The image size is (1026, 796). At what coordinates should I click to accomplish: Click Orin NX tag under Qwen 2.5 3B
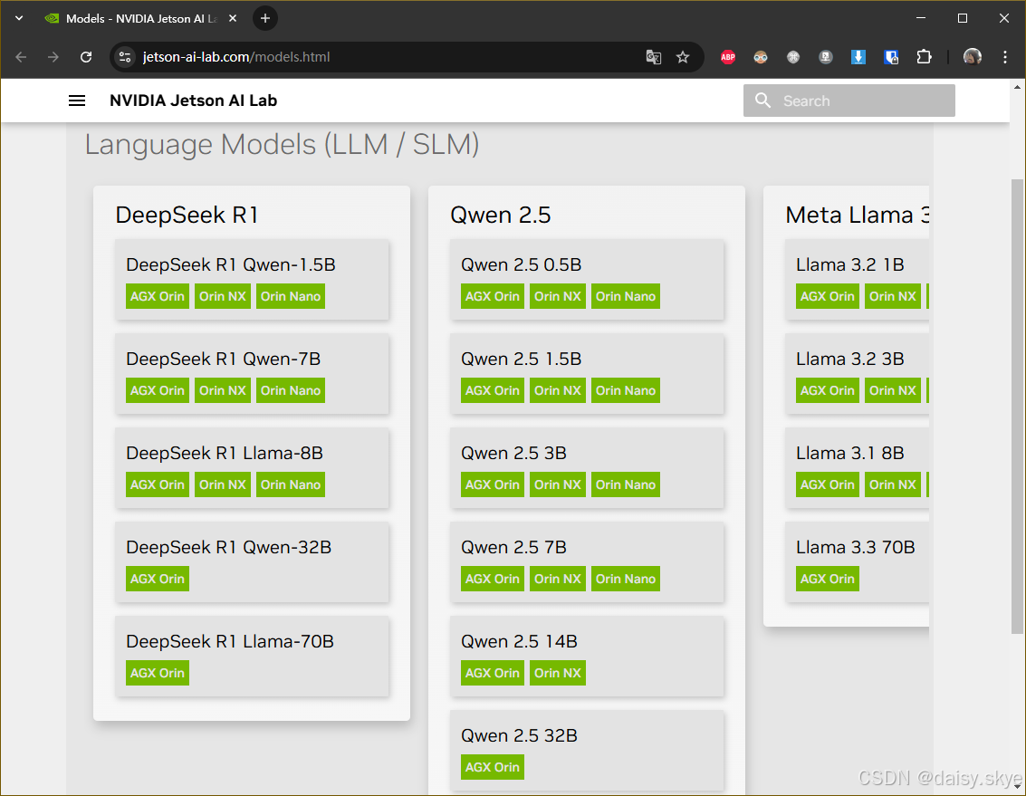point(558,484)
